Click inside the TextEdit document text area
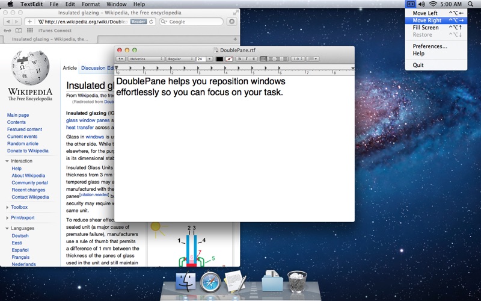This screenshot has width=481, height=301. click(x=234, y=149)
